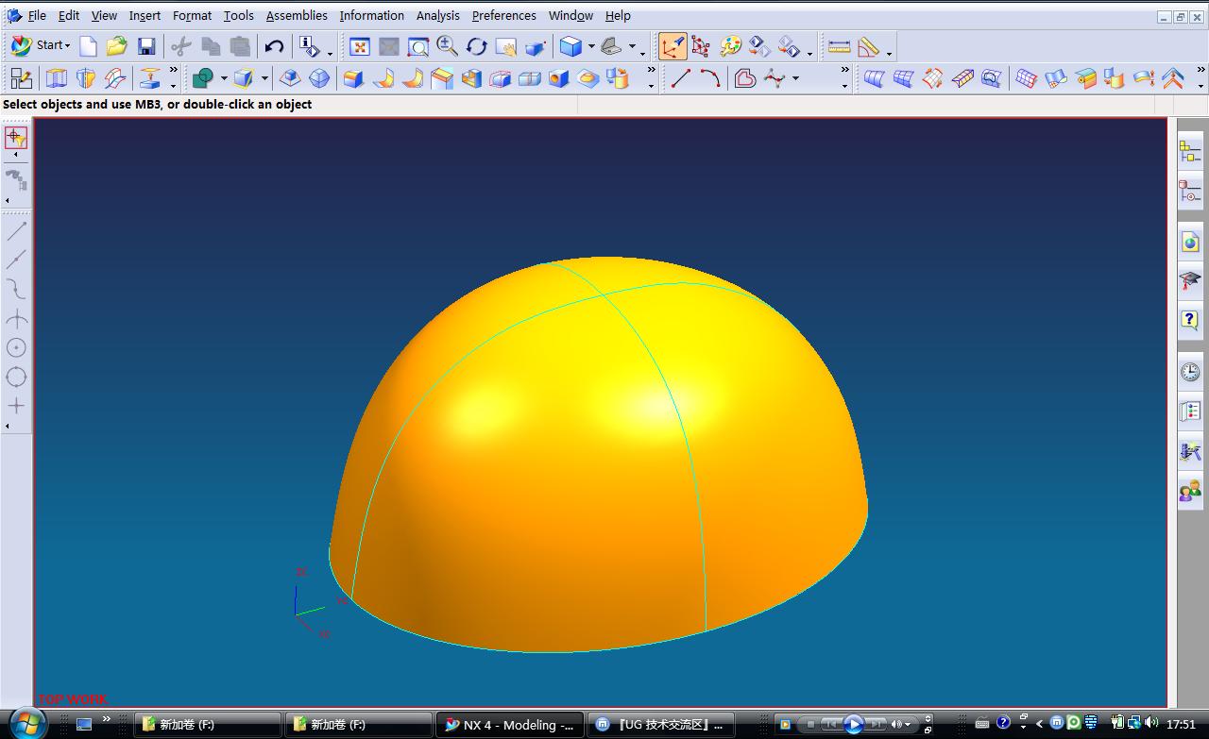
Task: Toggle the WCS dynamics button
Action: click(673, 46)
